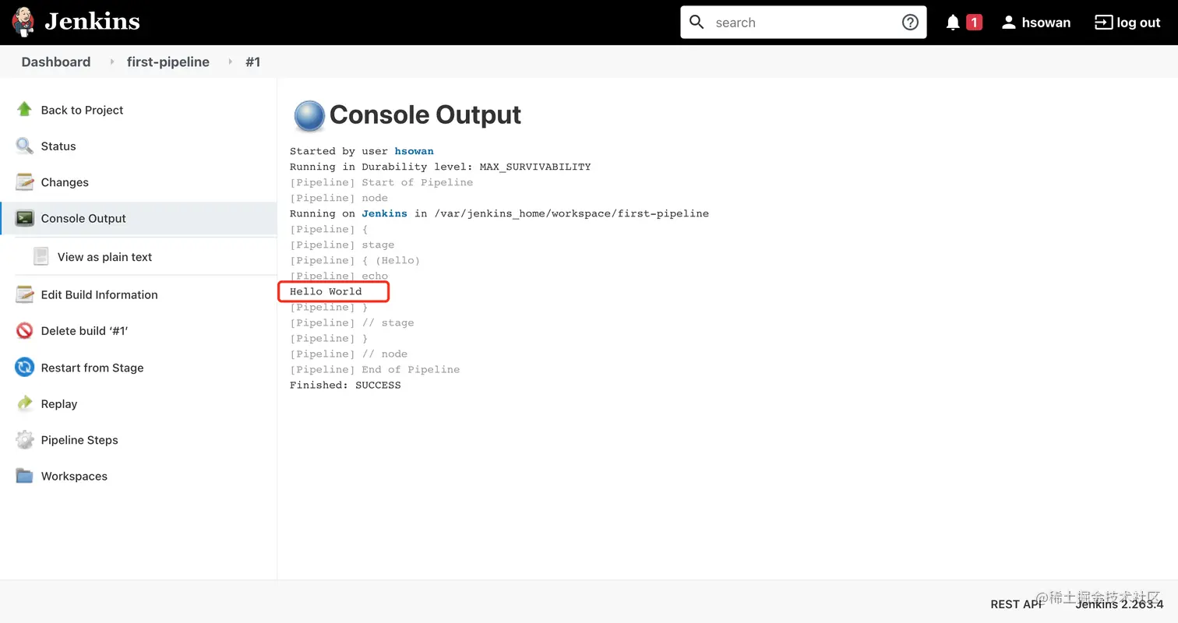The height and width of the screenshot is (623, 1178).
Task: Click the log out arrow icon
Action: [x=1103, y=23]
